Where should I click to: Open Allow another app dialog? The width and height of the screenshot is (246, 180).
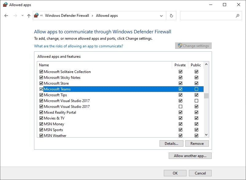tap(190, 156)
